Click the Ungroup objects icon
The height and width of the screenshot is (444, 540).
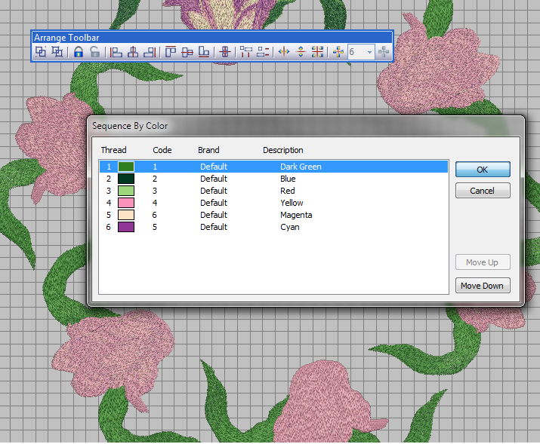click(x=57, y=52)
